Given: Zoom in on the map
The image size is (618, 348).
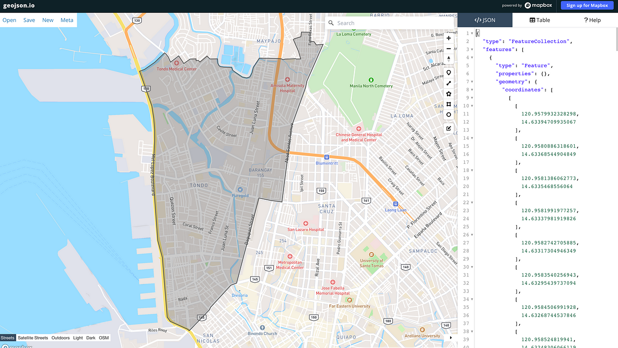Looking at the screenshot, I should tap(449, 38).
